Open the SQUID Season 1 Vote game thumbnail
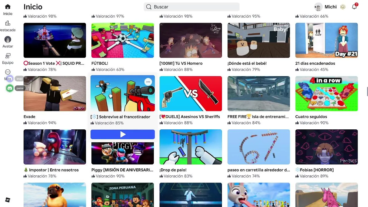This screenshot has height=207, width=368. (x=55, y=40)
